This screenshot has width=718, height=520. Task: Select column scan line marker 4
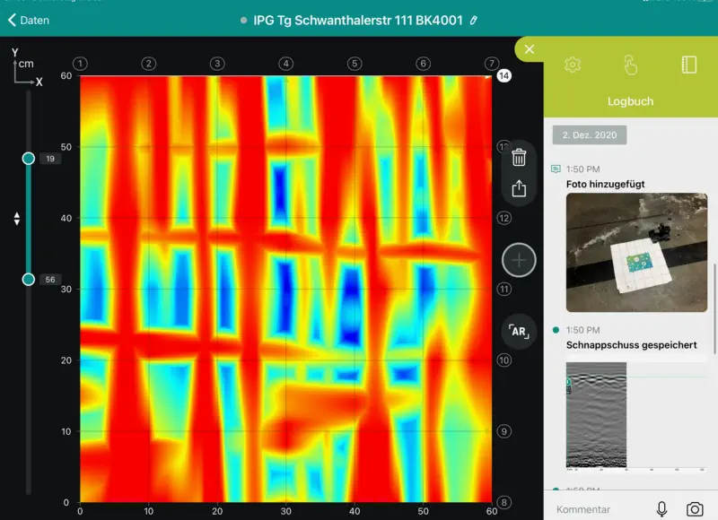tap(285, 64)
